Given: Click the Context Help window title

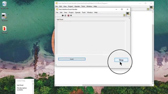Looking at the screenshot, I should [x=21, y=81].
